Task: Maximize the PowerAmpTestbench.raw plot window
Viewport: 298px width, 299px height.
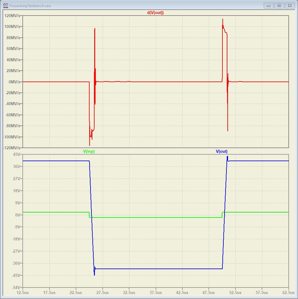Action: click(x=279, y=6)
